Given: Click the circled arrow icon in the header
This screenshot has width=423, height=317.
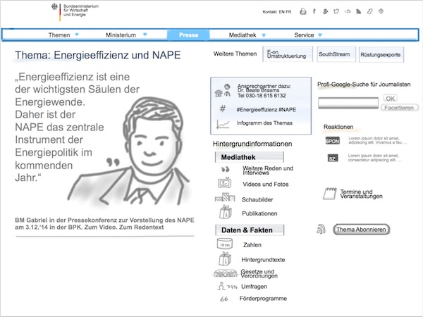Looking at the screenshot, I should [x=381, y=11].
